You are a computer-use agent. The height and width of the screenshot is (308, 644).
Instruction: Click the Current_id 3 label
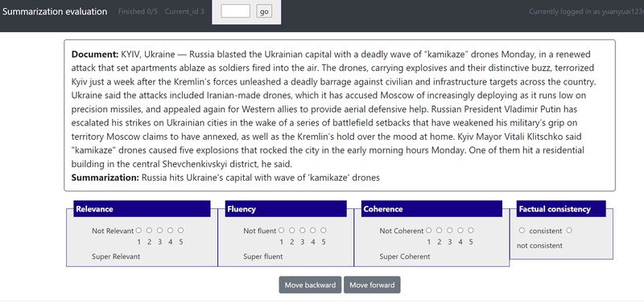pos(184,11)
